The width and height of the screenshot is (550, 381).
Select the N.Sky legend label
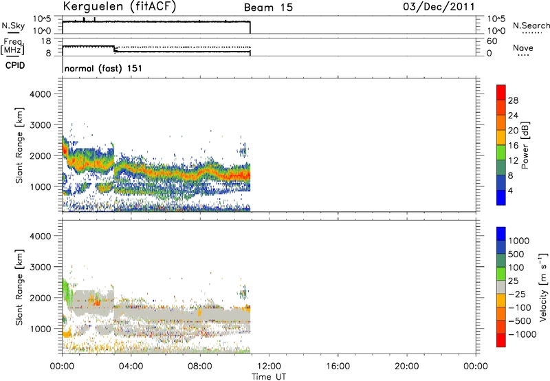13,25
